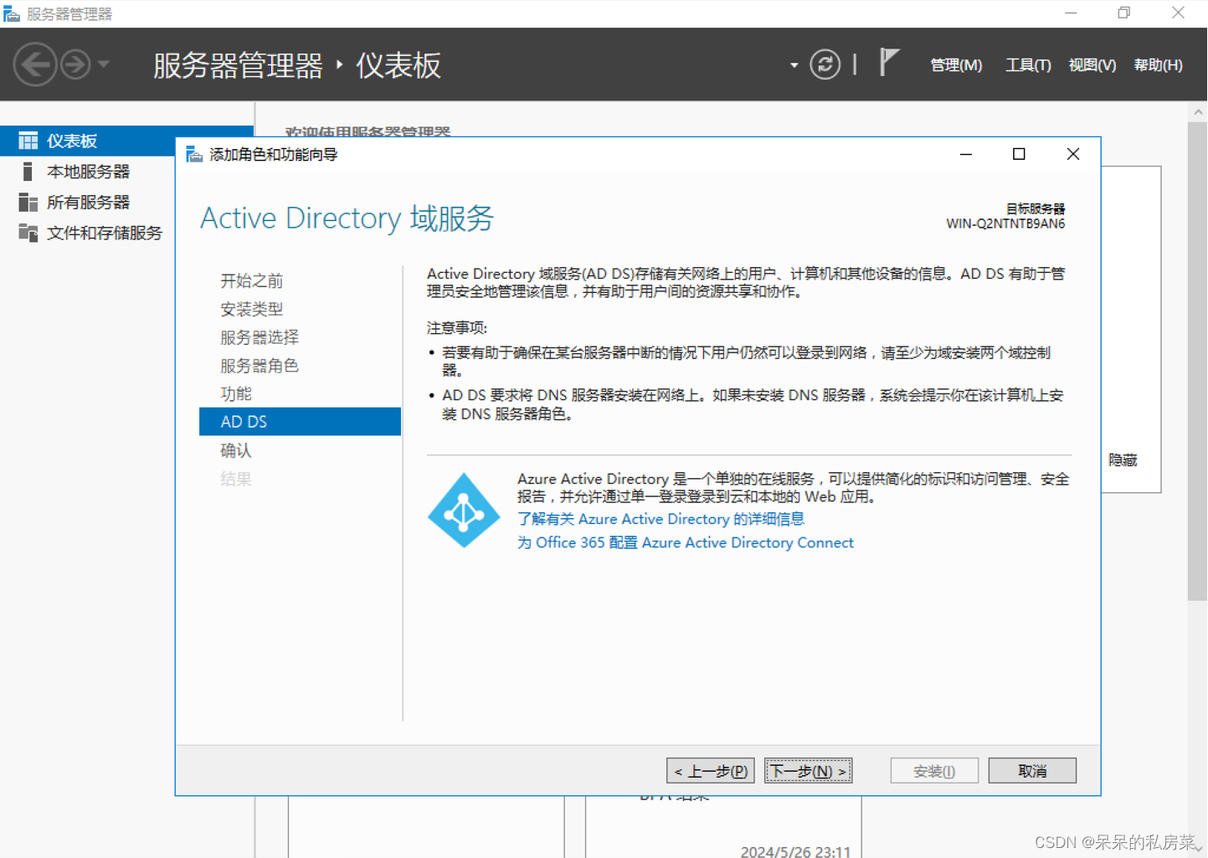
Task: Click the 下一步(N) button
Action: tap(808, 771)
